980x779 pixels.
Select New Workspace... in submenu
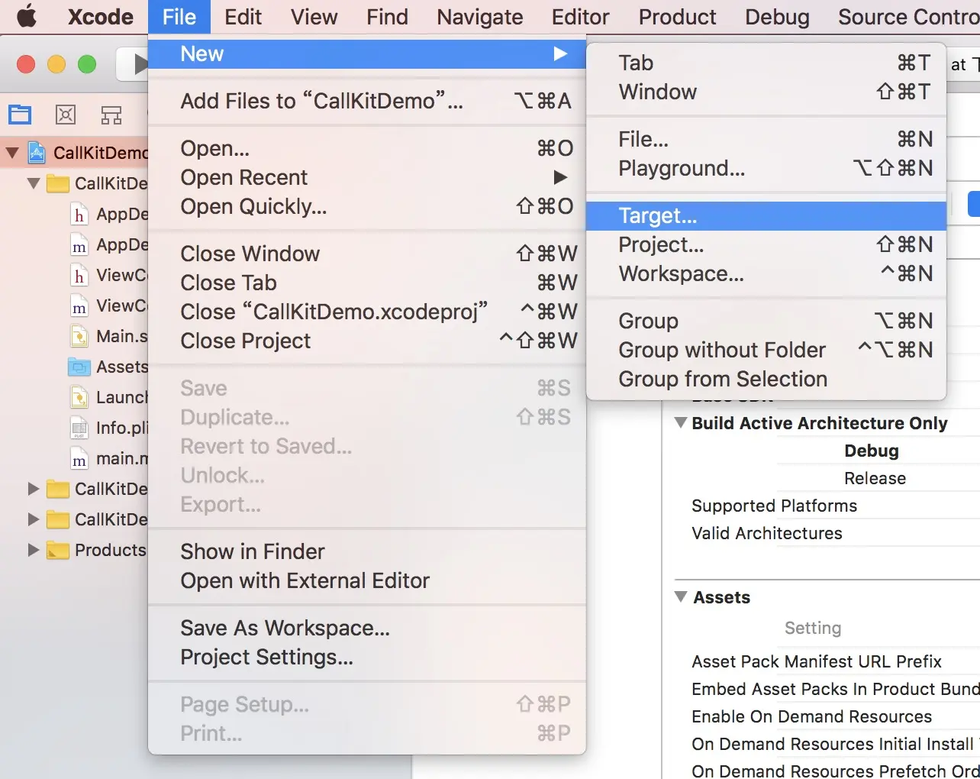tap(766, 273)
